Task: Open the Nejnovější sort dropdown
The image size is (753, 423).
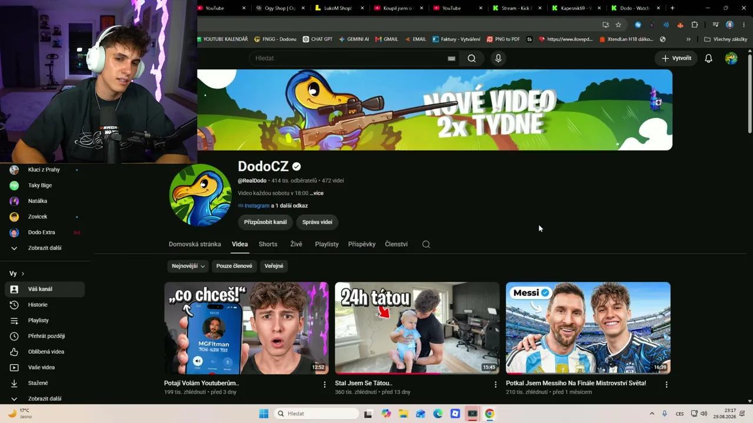Action: (188, 266)
